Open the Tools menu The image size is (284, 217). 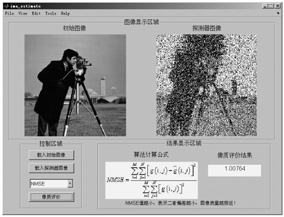click(x=51, y=13)
